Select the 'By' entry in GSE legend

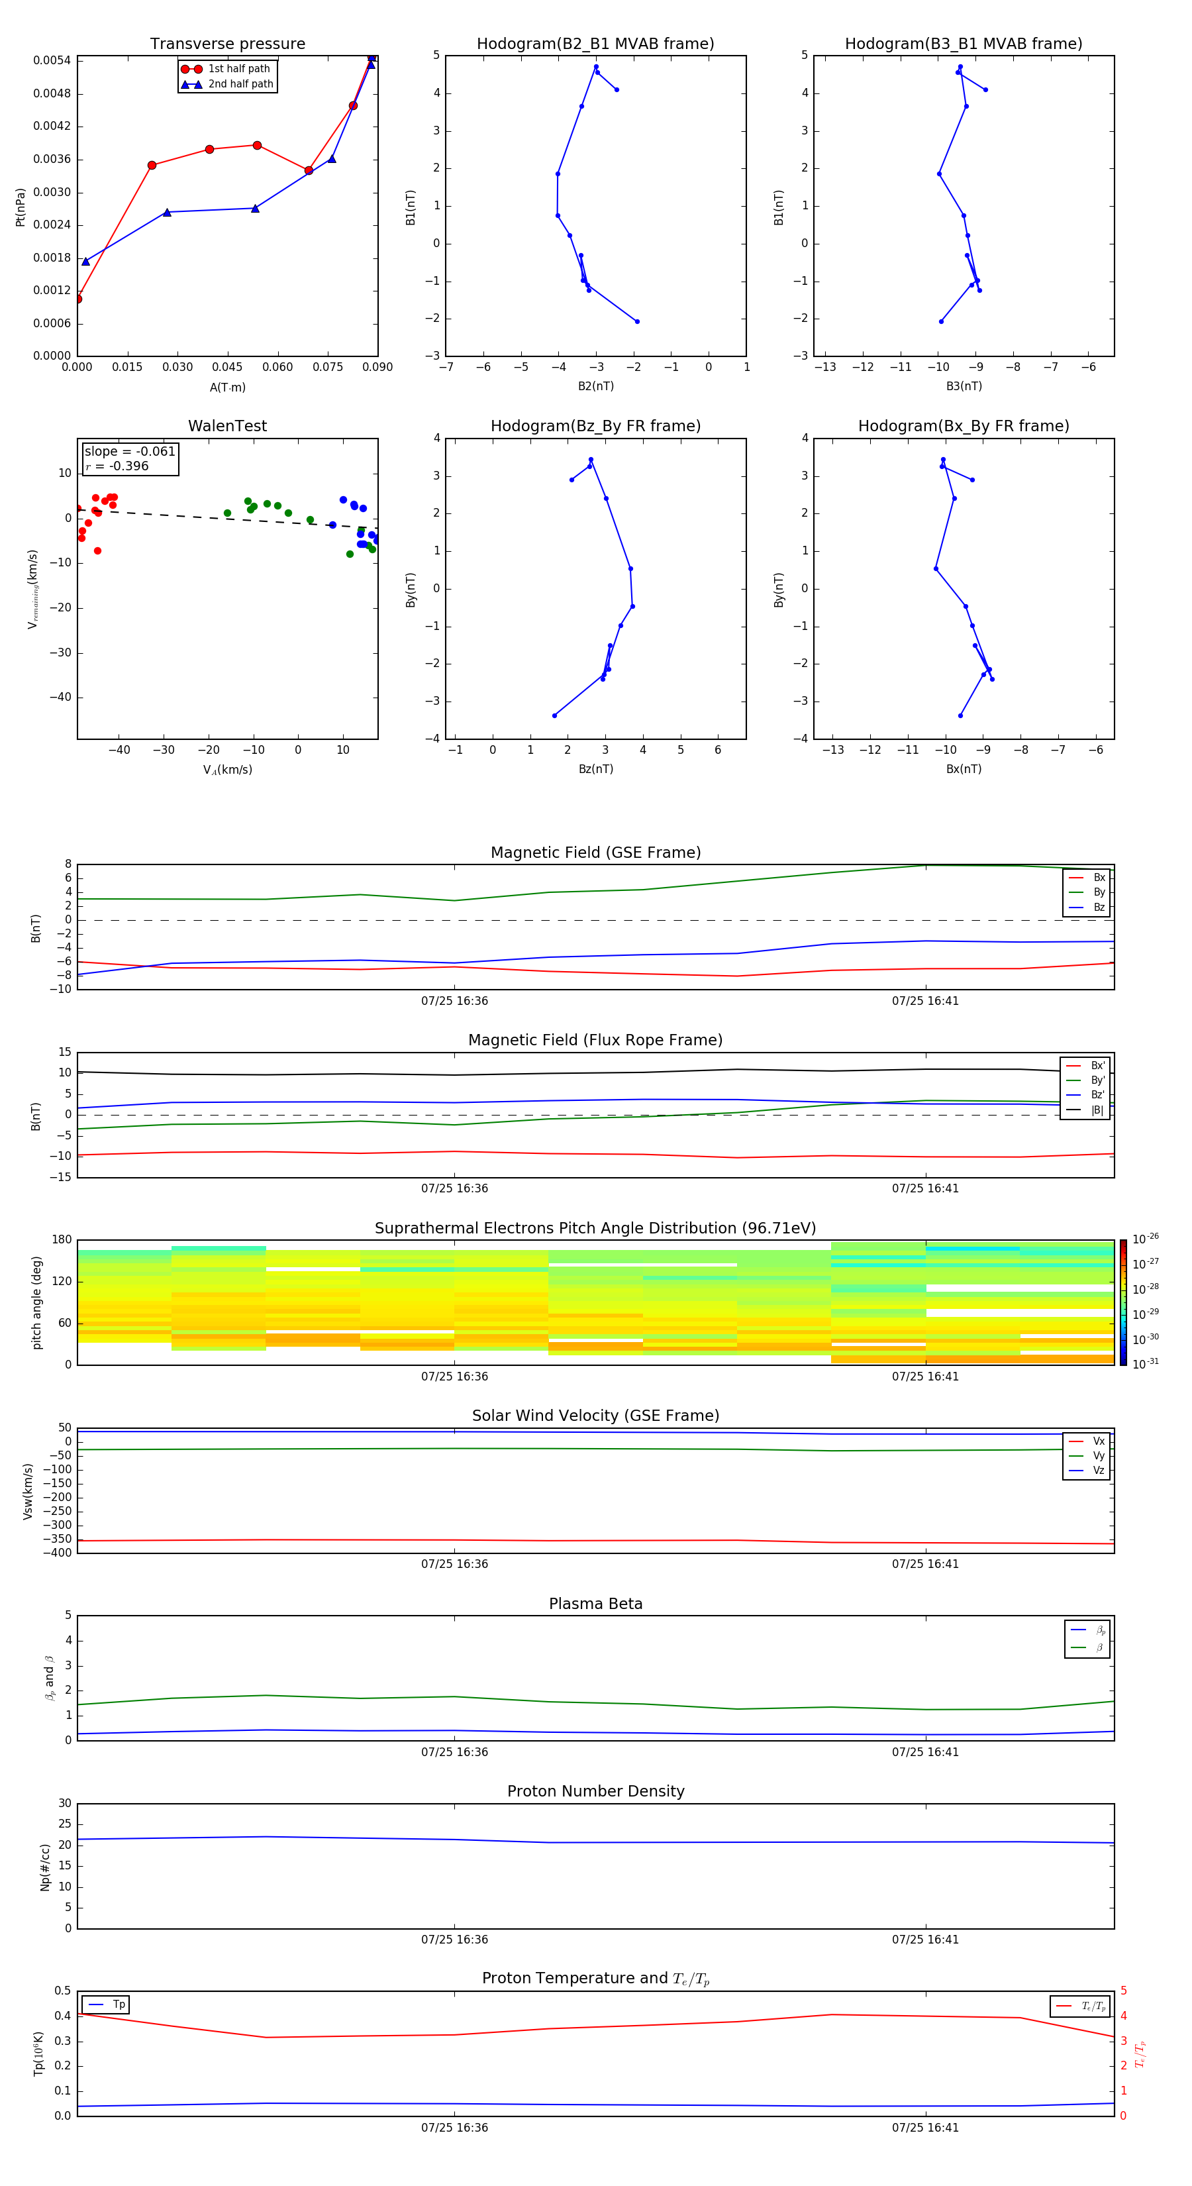coord(1087,892)
